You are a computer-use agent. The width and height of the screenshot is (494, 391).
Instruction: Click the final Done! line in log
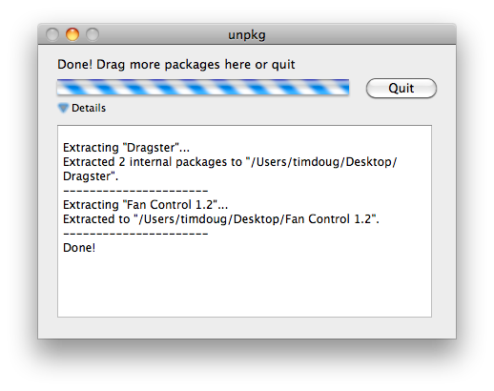79,248
